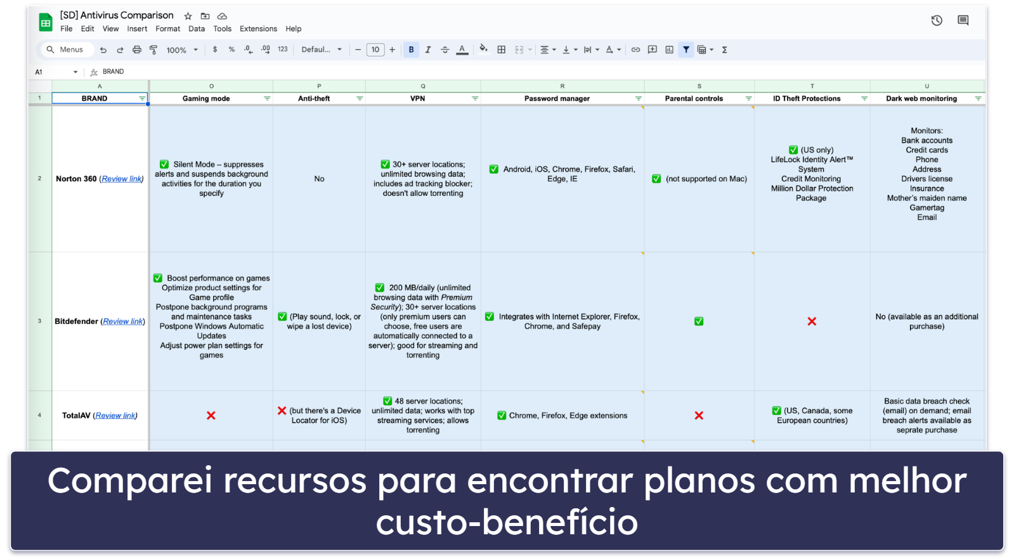Increase font size with plus button

click(392, 49)
